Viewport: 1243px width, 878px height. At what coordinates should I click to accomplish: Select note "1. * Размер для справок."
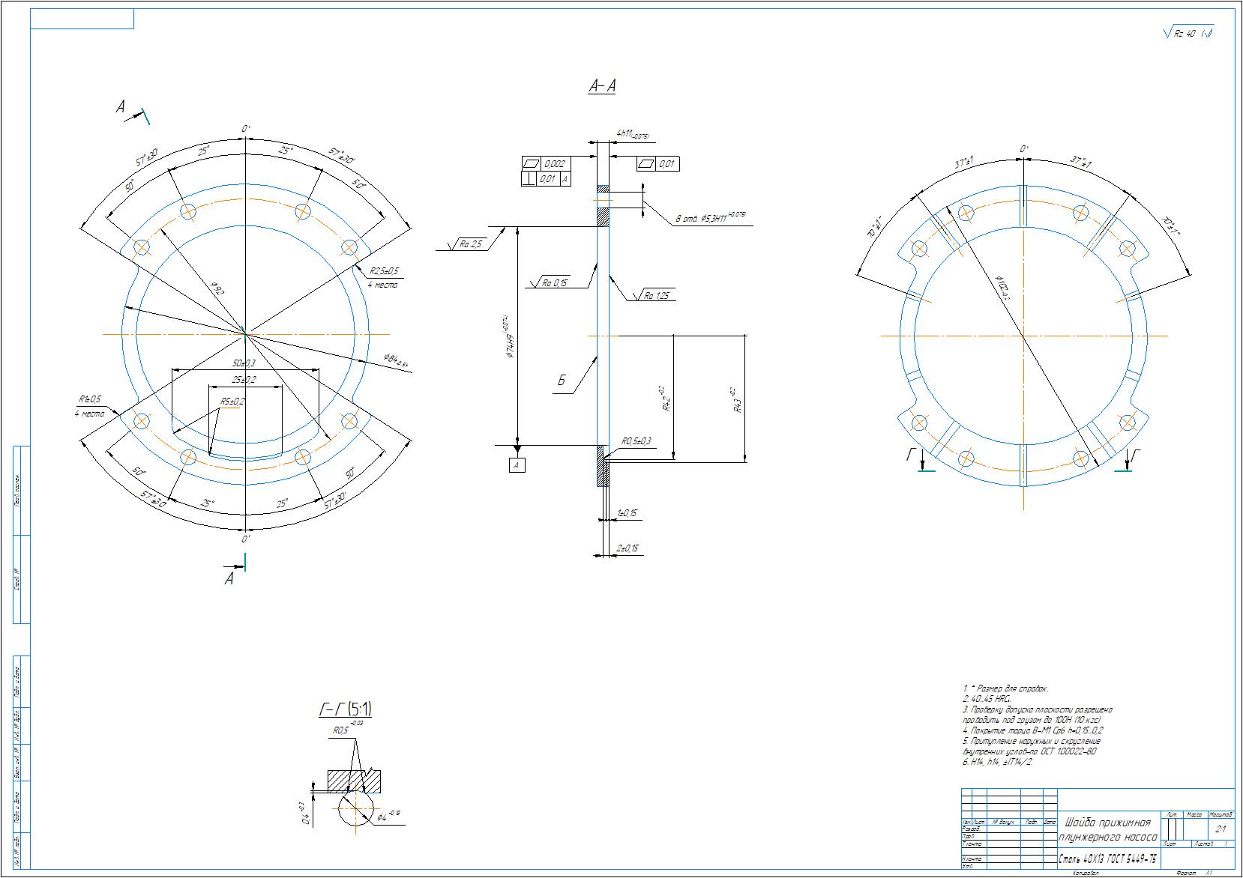(x=1005, y=688)
